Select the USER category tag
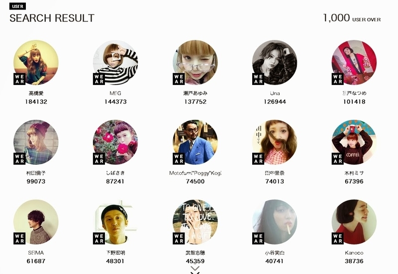The height and width of the screenshot is (274, 398). (x=17, y=6)
